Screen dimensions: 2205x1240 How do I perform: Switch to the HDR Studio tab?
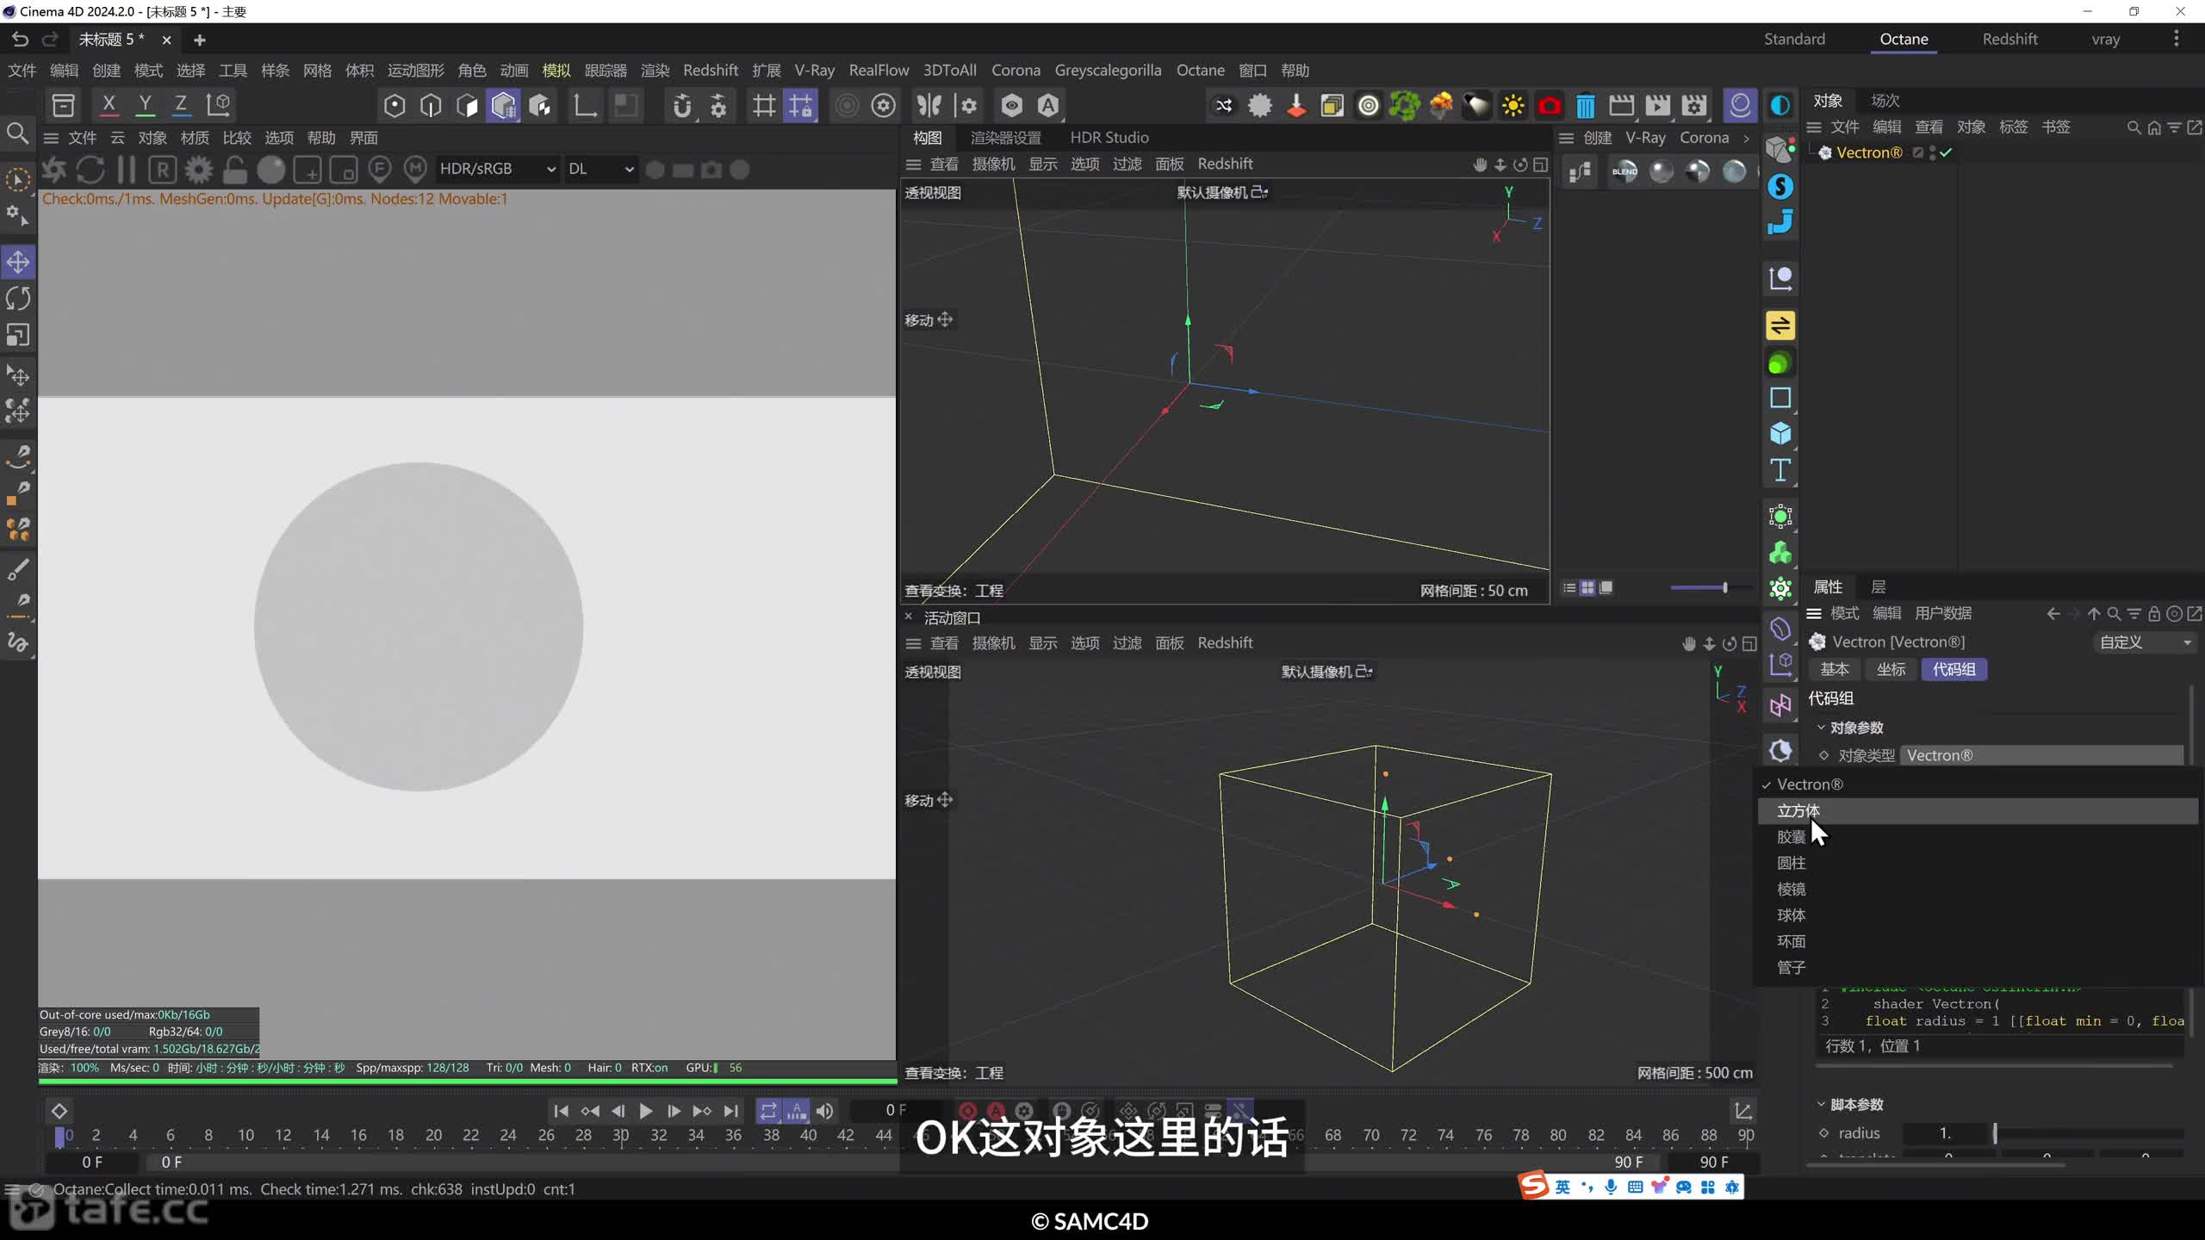point(1109,138)
